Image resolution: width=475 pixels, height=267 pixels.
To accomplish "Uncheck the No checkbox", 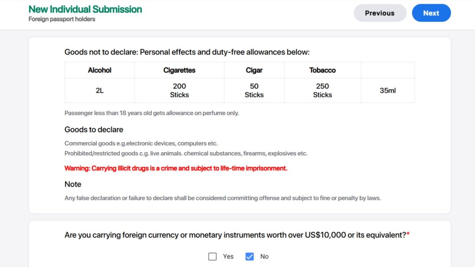I will [x=250, y=256].
